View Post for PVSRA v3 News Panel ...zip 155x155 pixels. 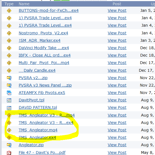pyautogui.click(x=117, y=85)
